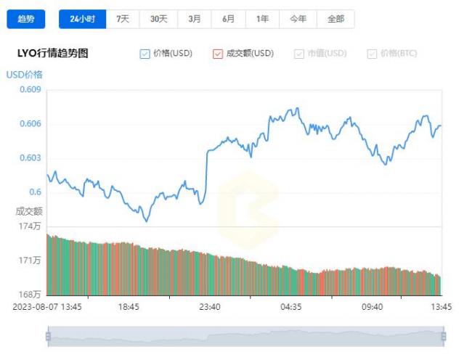Click the mini chart range selector area
Viewport: 472px width, 357px height.
[246, 336]
